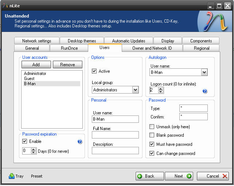
Task: Cancel the nLite wizard
Action: pos(213,176)
